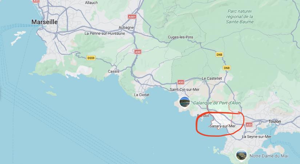The height and width of the screenshot is (164, 300).
Task: Click the A50 road badge near Aubagne
Action: click(x=137, y=52)
